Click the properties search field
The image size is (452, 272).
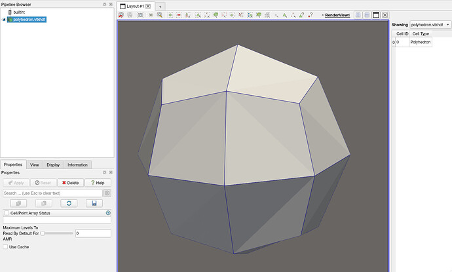(x=52, y=193)
